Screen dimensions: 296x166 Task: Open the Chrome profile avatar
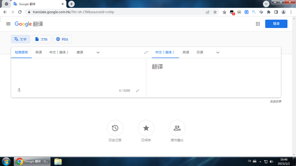click(x=283, y=12)
